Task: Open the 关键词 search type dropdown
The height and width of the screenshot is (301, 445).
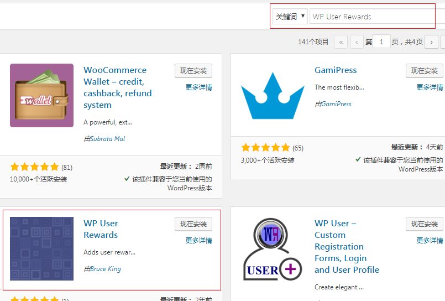Action: pos(290,17)
